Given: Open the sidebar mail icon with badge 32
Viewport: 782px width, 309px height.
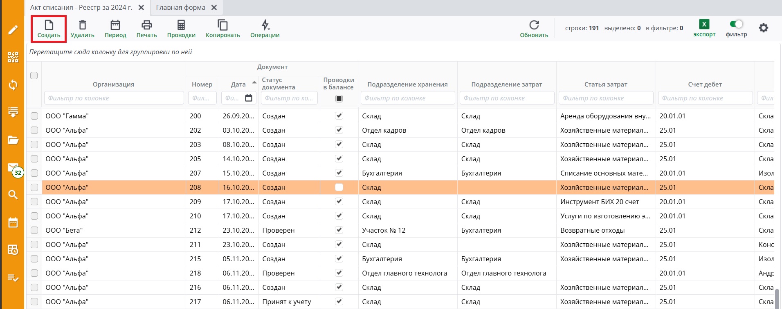Looking at the screenshot, I should pos(13,168).
